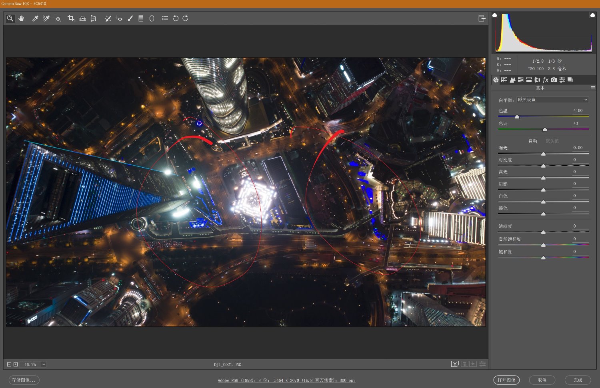
Task: Select the Graduated Filter tool
Action: tap(141, 18)
